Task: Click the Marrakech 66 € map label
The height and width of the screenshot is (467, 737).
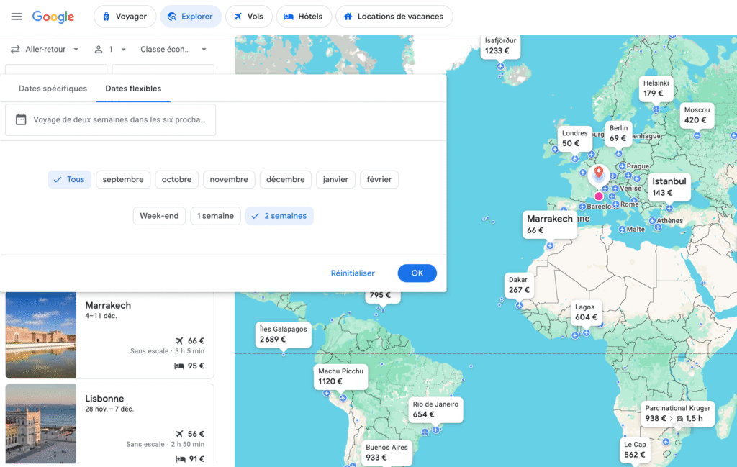Action: click(549, 225)
